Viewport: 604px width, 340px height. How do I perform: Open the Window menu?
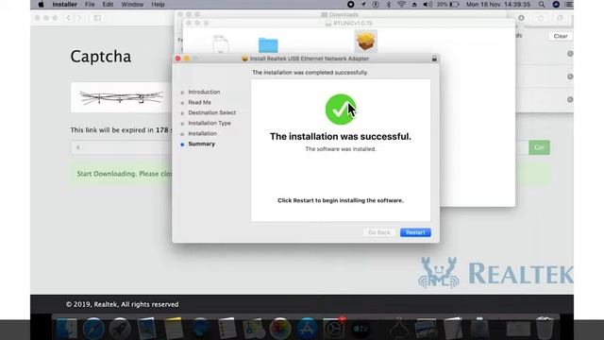[132, 5]
